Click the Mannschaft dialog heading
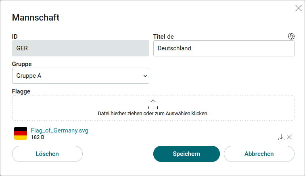This screenshot has width=305, height=176. click(x=36, y=17)
